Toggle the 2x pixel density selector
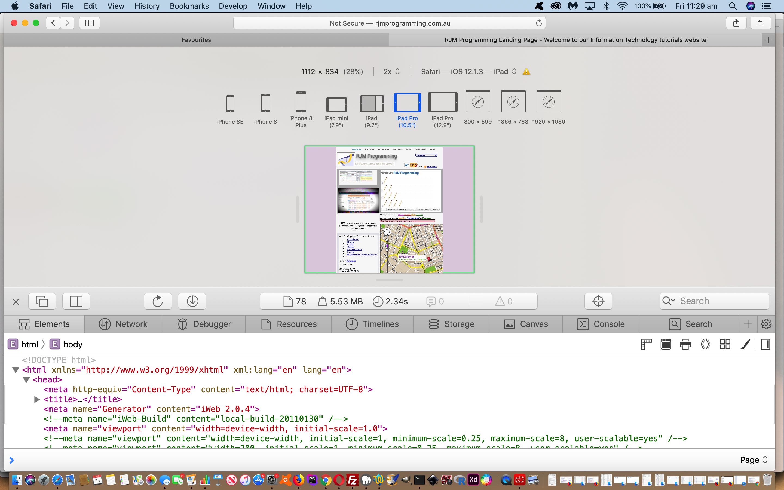Viewport: 784px width, 490px height. (391, 71)
